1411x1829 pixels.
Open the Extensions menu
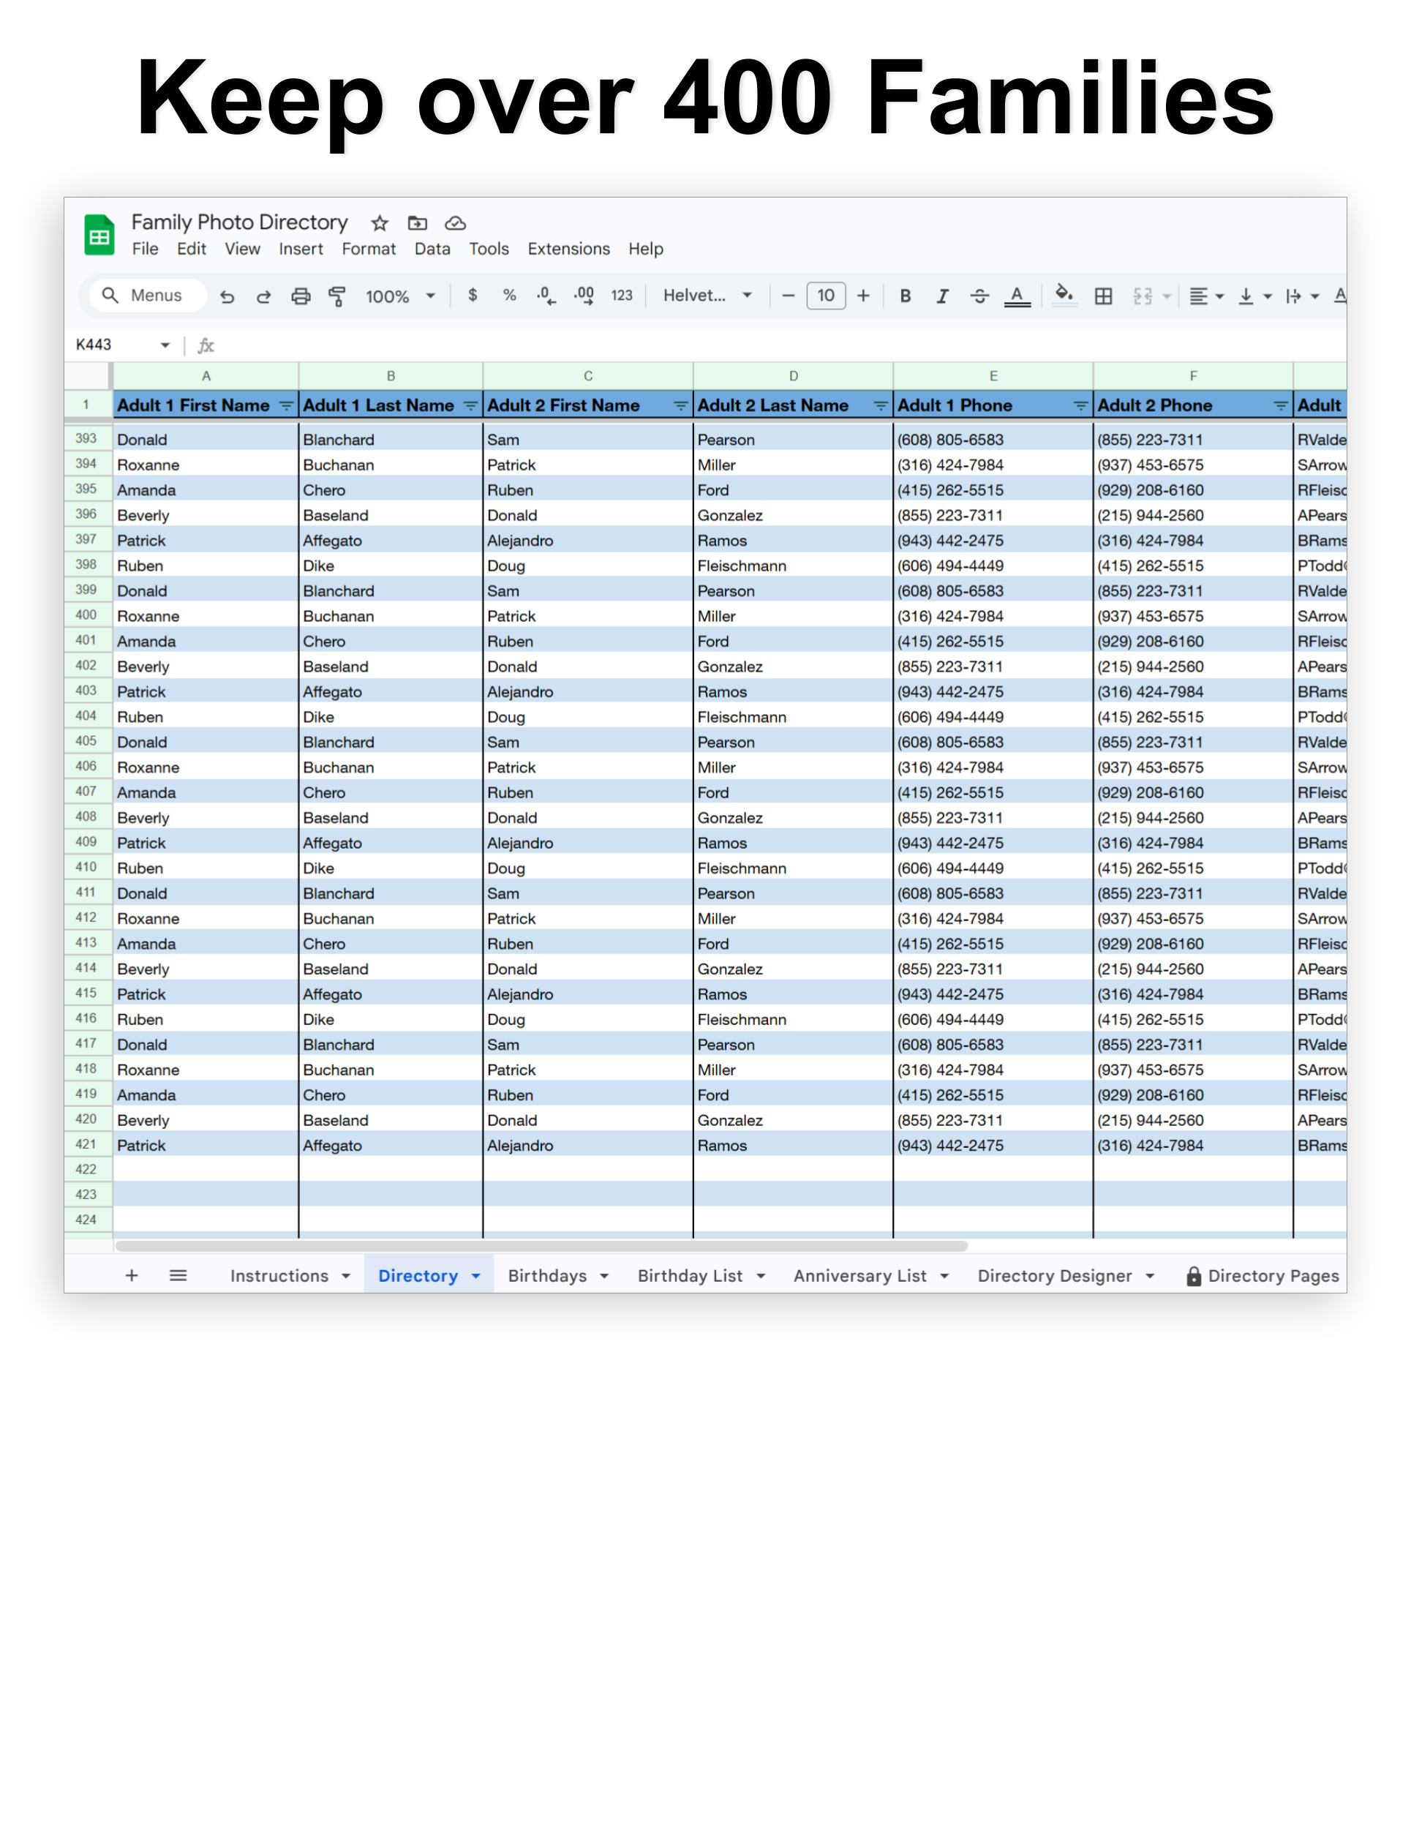568,249
